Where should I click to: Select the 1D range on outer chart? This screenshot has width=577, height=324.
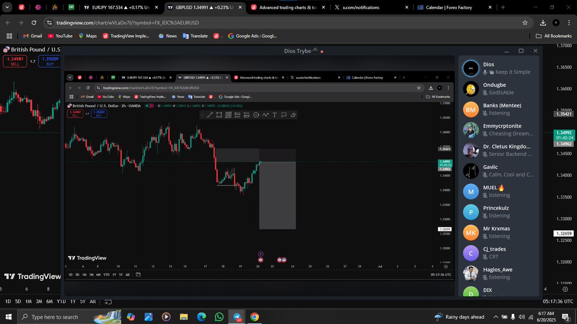[x=7, y=301]
